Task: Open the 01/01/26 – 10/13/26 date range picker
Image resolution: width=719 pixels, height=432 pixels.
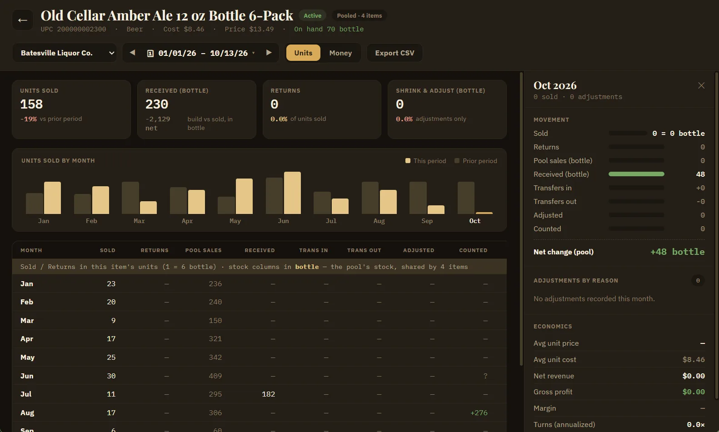Action: click(200, 53)
